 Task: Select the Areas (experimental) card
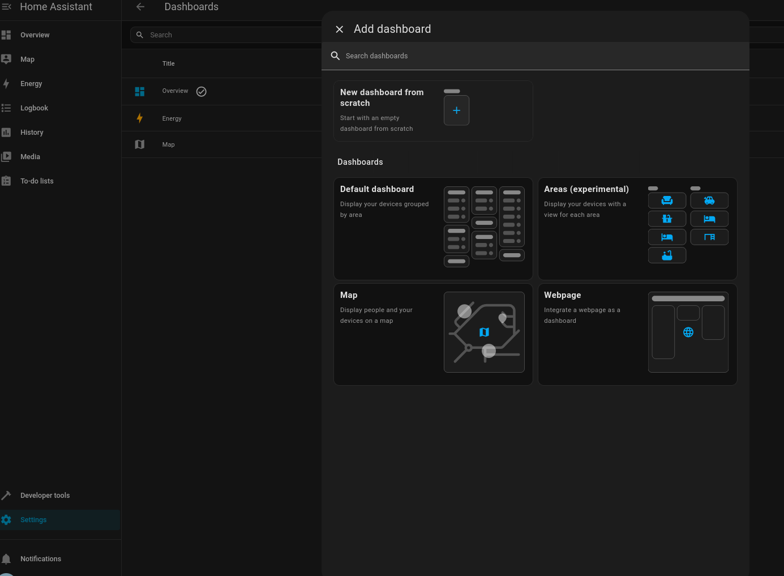pos(637,229)
